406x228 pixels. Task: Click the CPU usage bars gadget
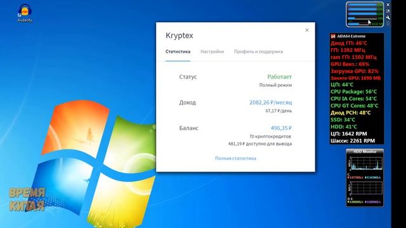pos(365,14)
